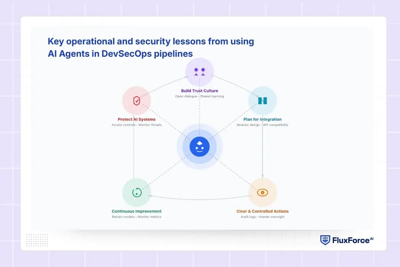This screenshot has height=267, width=400.
Task: Click the Plan for Integration modular icon
Action: point(263,101)
